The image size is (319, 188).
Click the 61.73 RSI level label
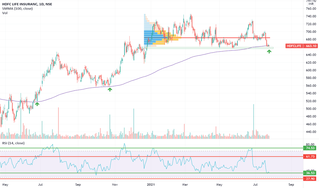310,157
